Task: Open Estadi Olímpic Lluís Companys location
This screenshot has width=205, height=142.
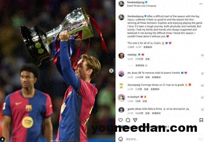Action: (x=142, y=6)
